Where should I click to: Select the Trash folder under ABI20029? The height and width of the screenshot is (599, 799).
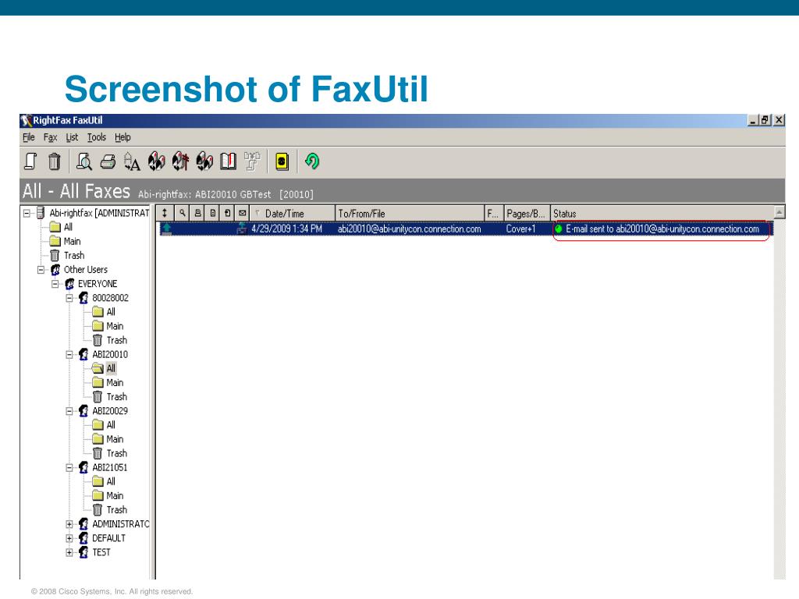[117, 453]
